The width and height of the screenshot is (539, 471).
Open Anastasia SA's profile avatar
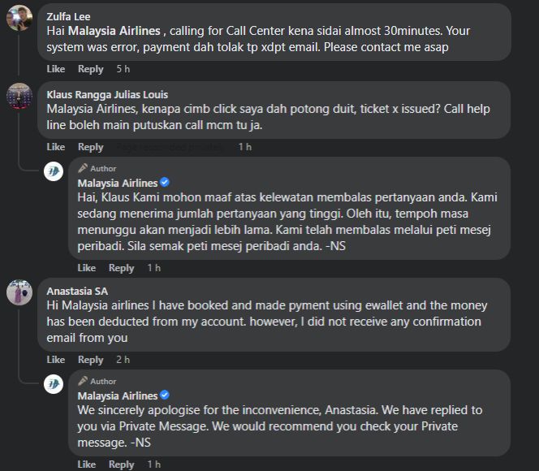pos(19,292)
